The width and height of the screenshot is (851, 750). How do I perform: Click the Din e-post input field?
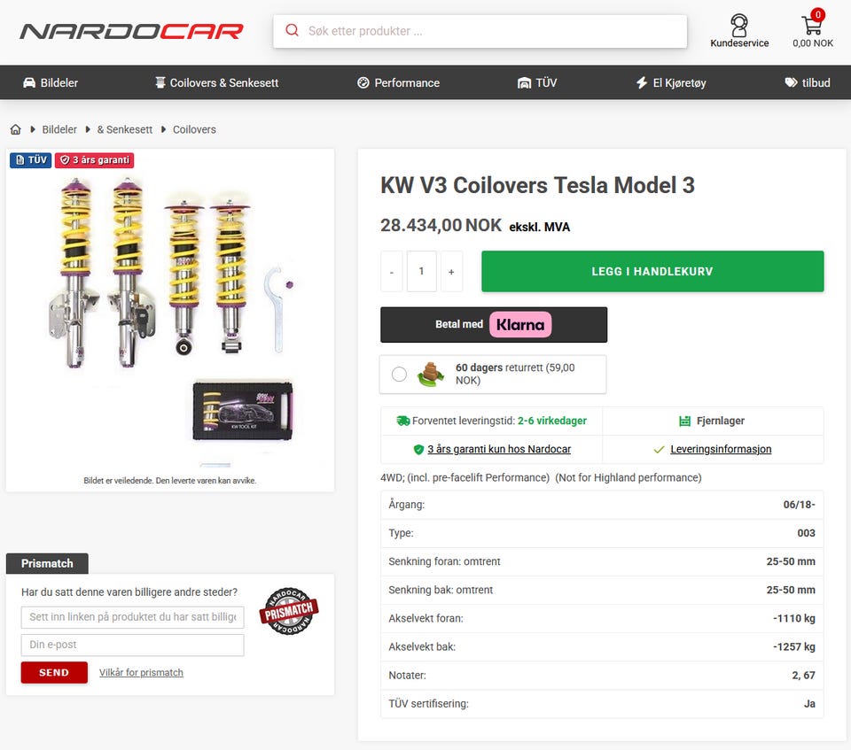tap(132, 645)
